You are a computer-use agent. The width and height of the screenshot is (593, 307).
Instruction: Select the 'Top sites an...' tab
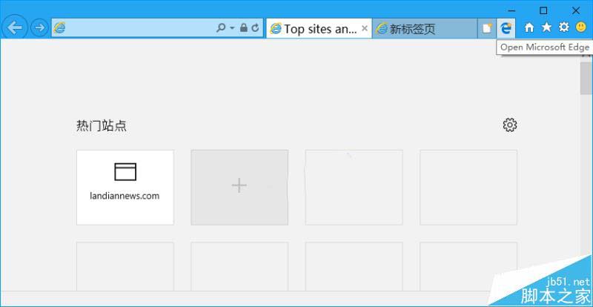(x=319, y=29)
